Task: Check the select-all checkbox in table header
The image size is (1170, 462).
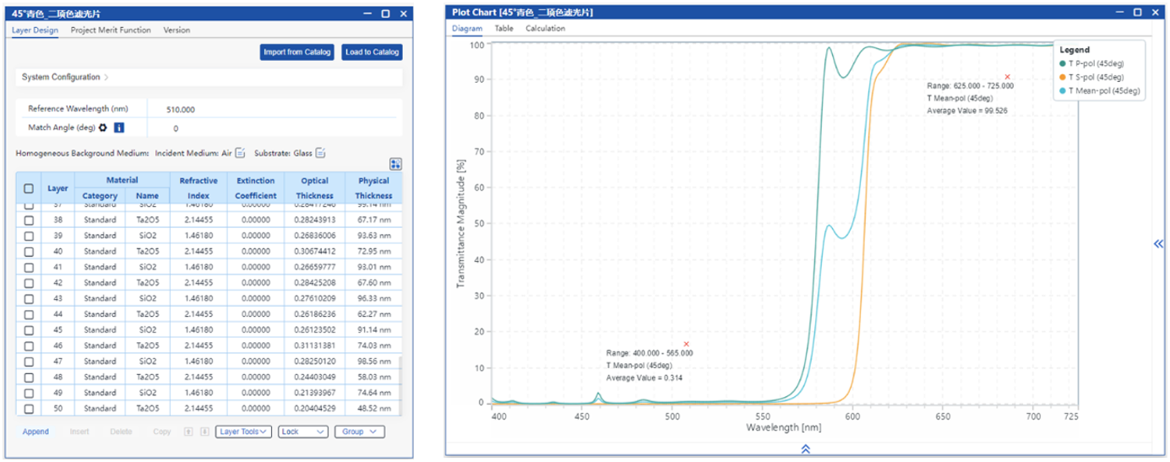Action: 29,188
